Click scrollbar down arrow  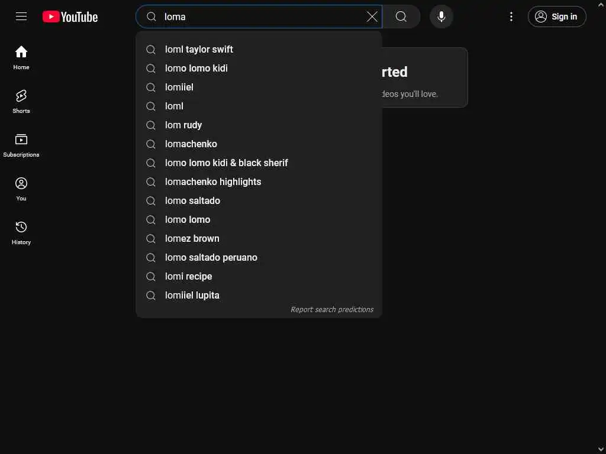point(601,449)
